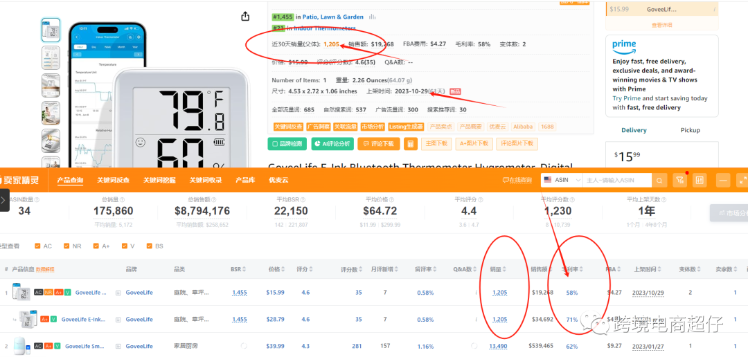This screenshot has width=748, height=357.
Task: Uncheck the A+ filter checkbox
Action: pos(96,246)
